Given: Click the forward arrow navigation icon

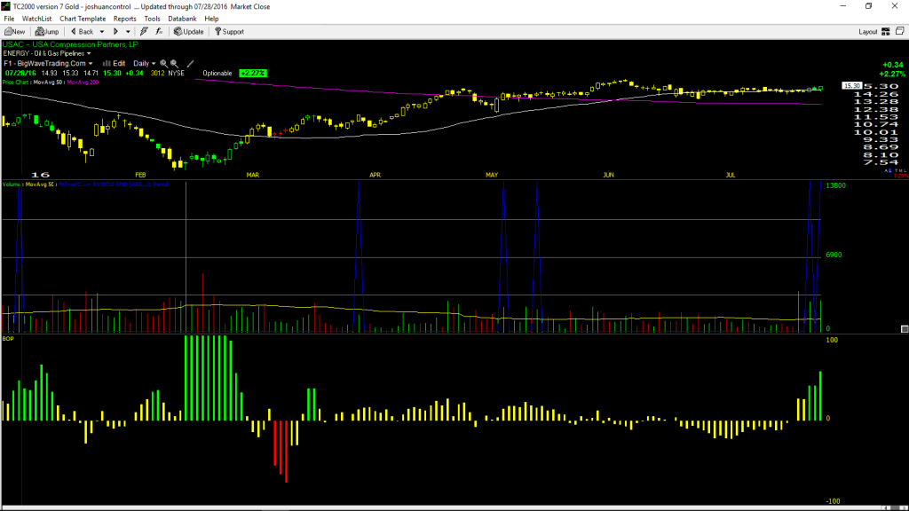Looking at the screenshot, I should tap(116, 32).
